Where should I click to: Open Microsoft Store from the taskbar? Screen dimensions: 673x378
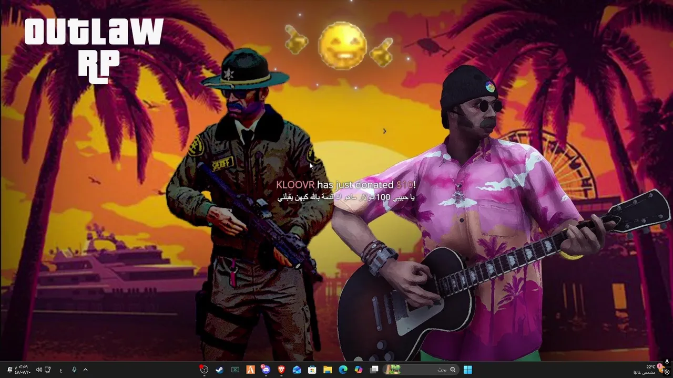312,370
